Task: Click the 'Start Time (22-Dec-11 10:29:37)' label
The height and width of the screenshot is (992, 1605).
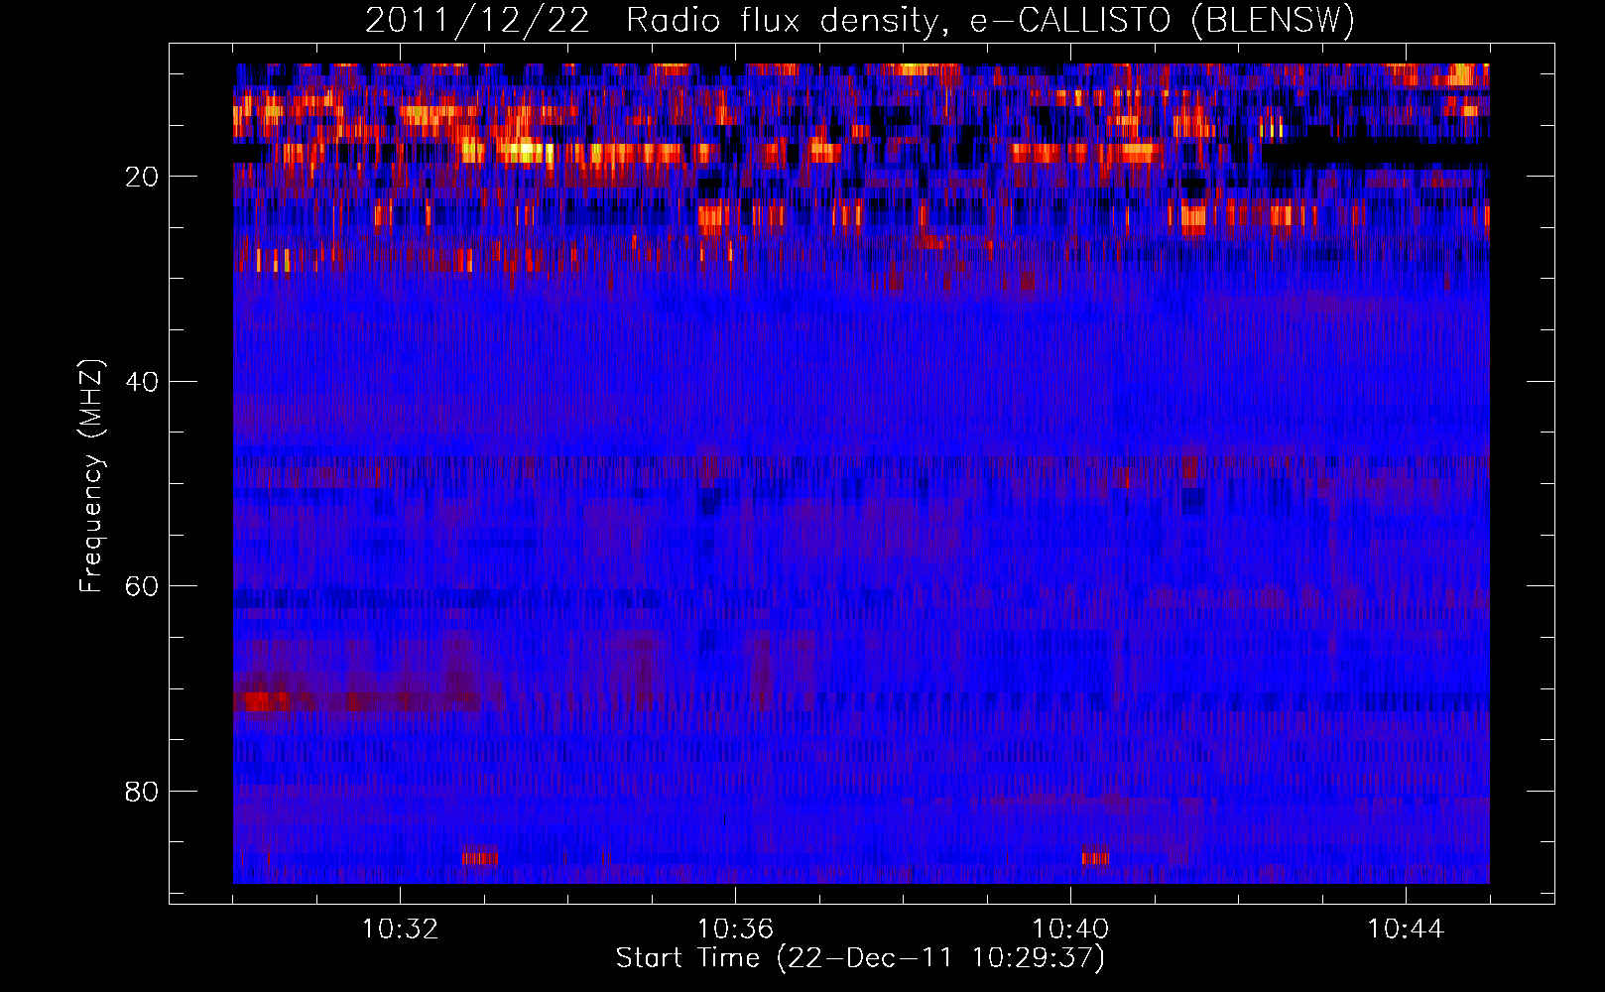Action: click(860, 958)
